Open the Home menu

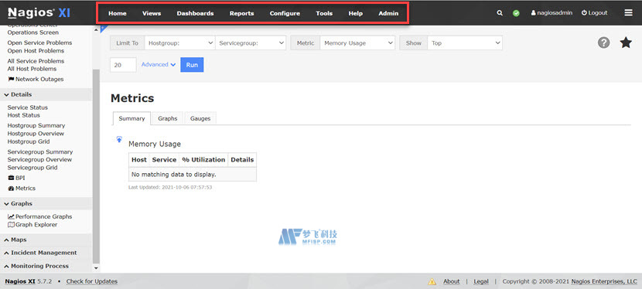(x=118, y=13)
